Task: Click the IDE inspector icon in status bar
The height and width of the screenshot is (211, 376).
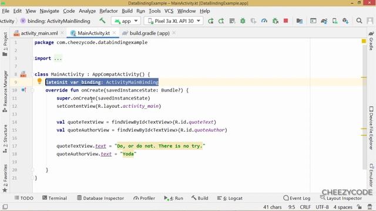Action: click(370, 207)
